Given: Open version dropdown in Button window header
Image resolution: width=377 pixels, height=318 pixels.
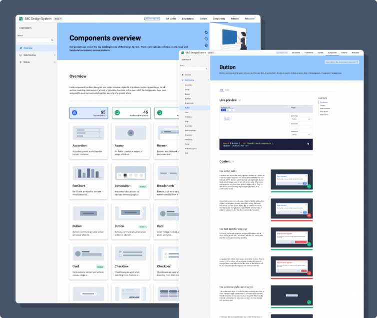Looking at the screenshot, I should click(211, 52).
